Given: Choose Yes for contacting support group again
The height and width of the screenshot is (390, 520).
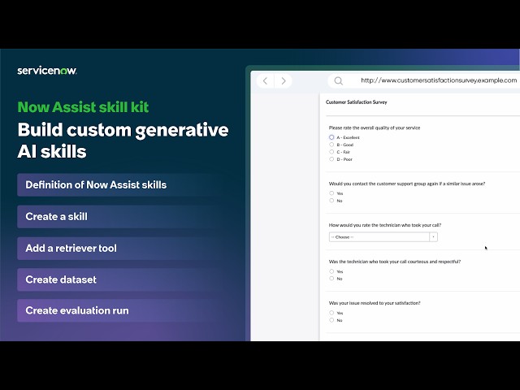Looking at the screenshot, I should (x=331, y=193).
